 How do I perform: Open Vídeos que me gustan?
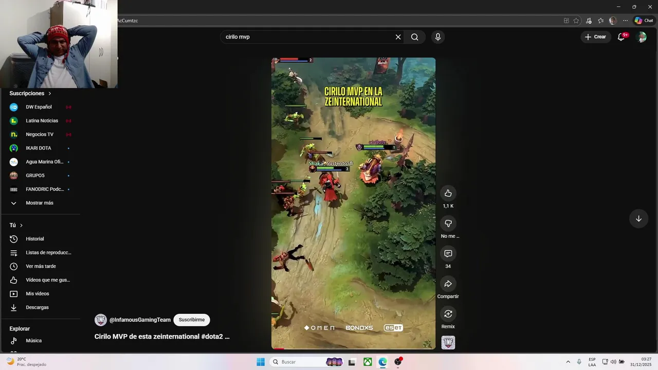(40, 280)
